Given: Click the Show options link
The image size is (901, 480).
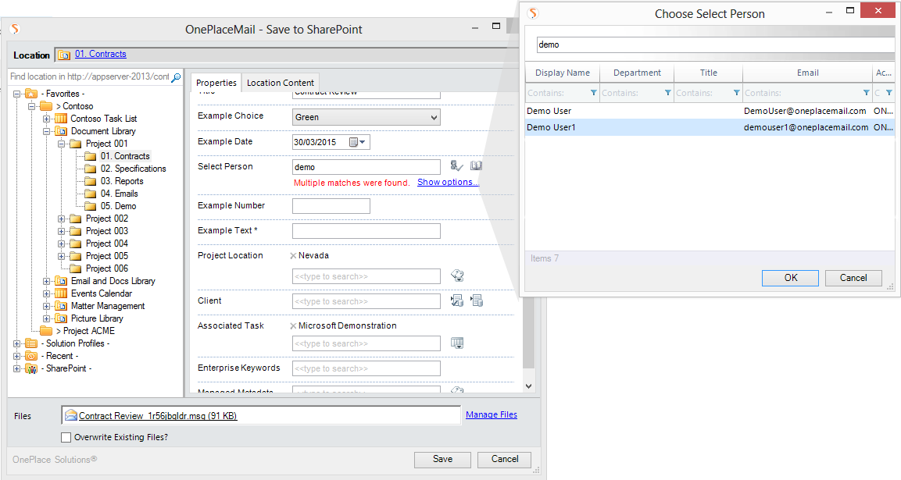Looking at the screenshot, I should coord(447,183).
